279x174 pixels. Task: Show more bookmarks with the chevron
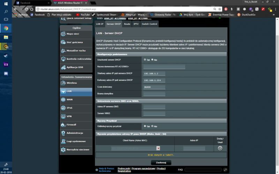click(274, 15)
